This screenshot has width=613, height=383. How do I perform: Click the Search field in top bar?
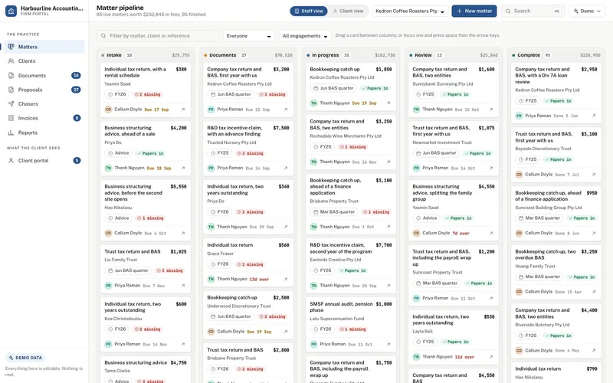[x=533, y=11]
